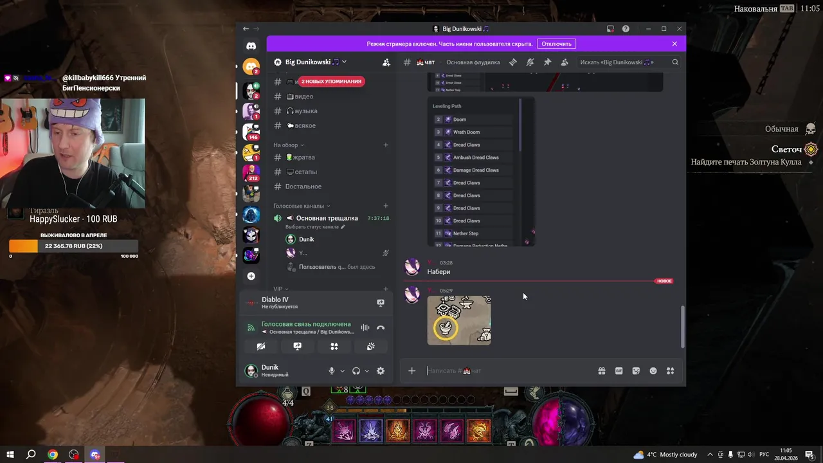The height and width of the screenshot is (463, 823).
Task: Collapse the Голосовые каналы category
Action: coord(302,206)
